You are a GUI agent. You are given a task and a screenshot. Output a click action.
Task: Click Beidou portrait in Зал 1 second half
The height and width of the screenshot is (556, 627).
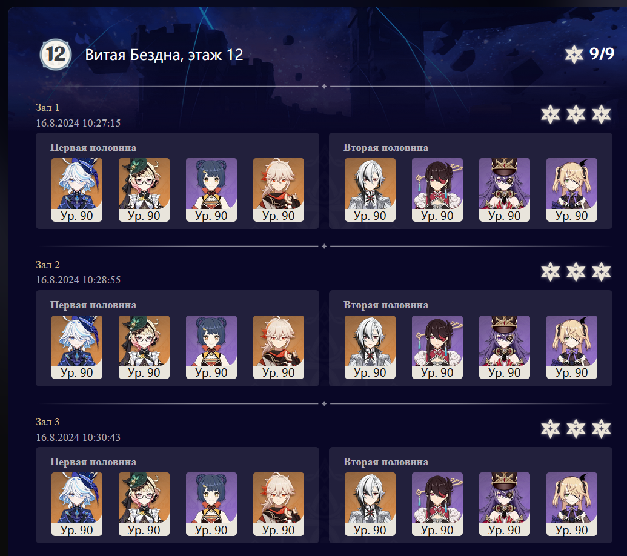coord(437,190)
